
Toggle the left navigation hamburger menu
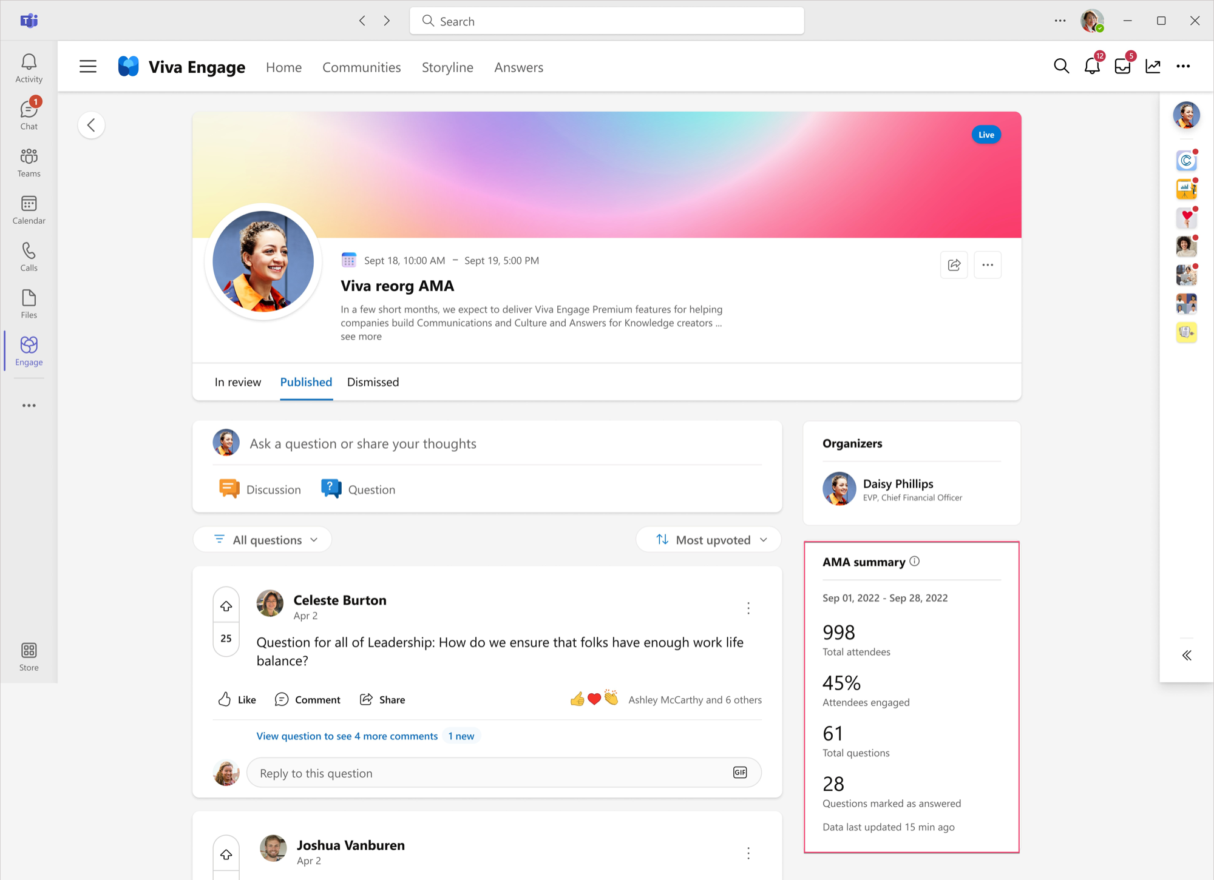[x=87, y=67]
